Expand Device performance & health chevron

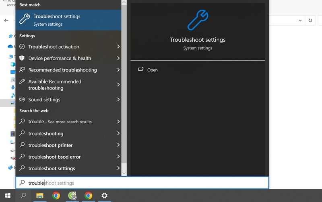coord(118,58)
